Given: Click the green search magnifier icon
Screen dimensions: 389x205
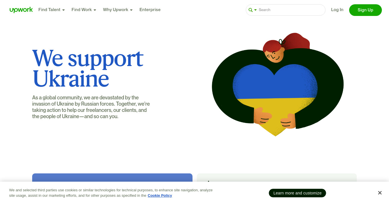Looking at the screenshot, I should click(251, 10).
